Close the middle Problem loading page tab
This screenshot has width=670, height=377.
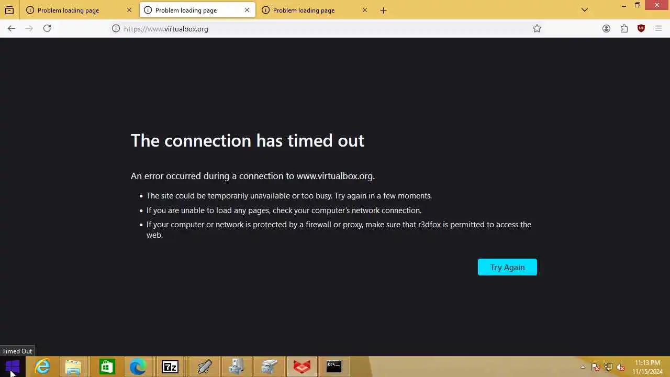pyautogui.click(x=247, y=10)
